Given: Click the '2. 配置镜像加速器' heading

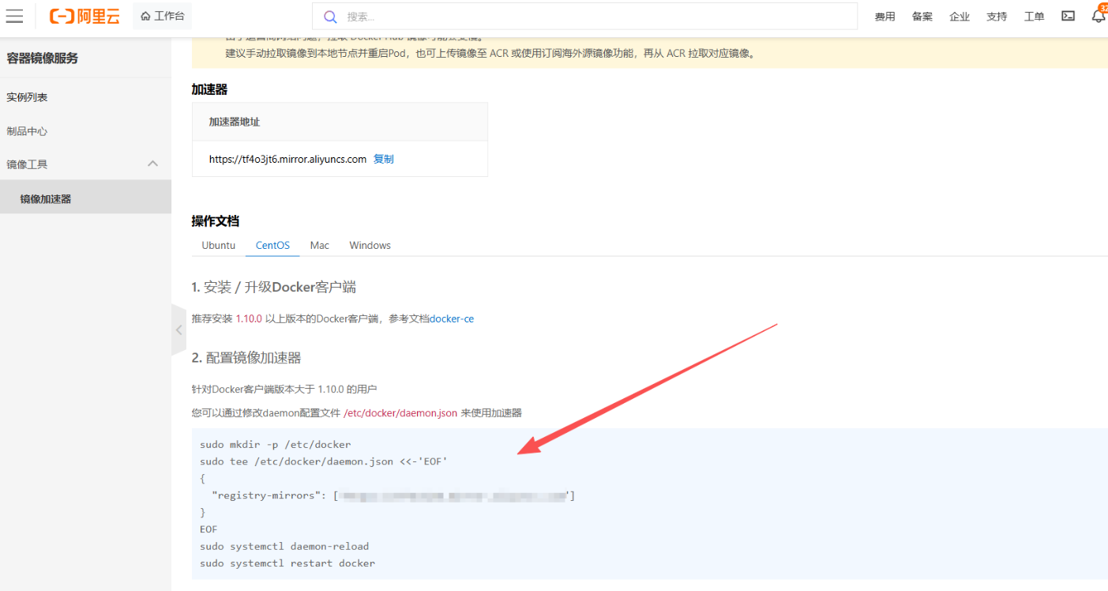Looking at the screenshot, I should 246,358.
